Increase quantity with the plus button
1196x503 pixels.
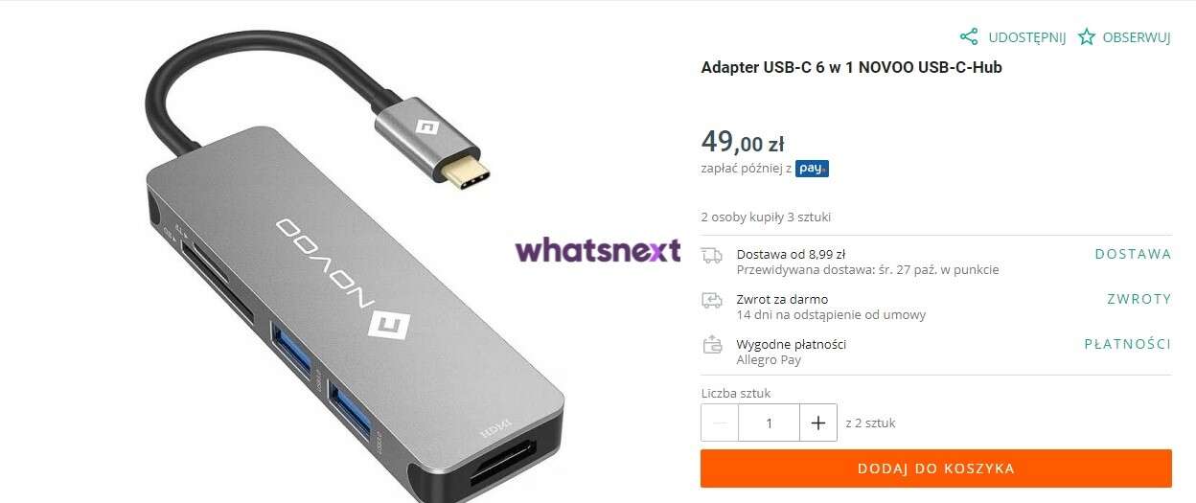[x=817, y=423]
